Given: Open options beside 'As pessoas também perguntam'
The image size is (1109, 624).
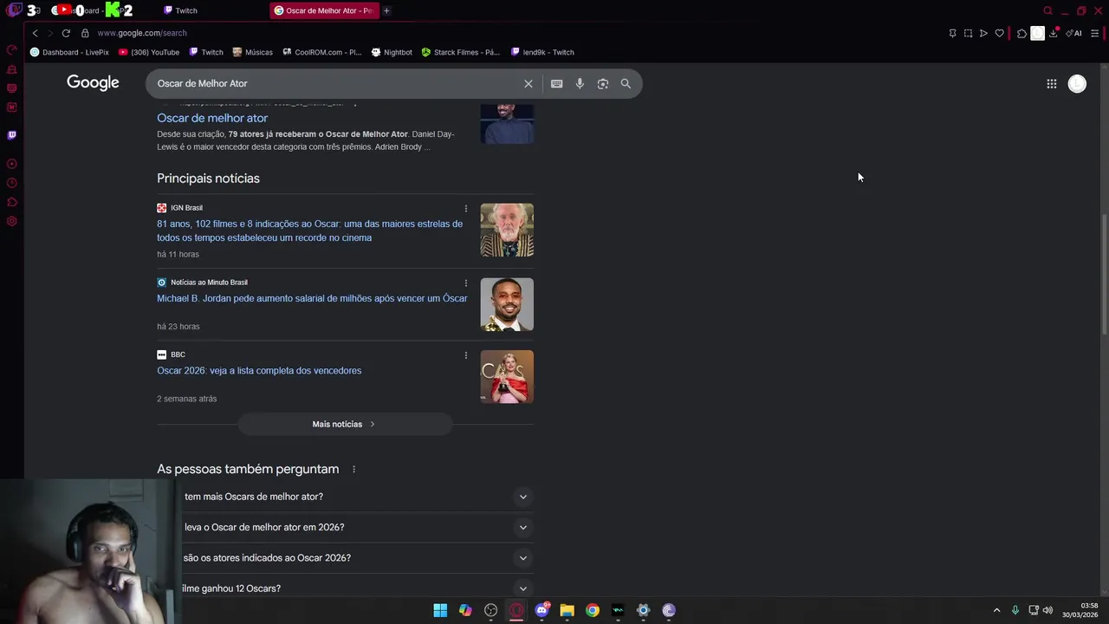Looking at the screenshot, I should point(353,469).
